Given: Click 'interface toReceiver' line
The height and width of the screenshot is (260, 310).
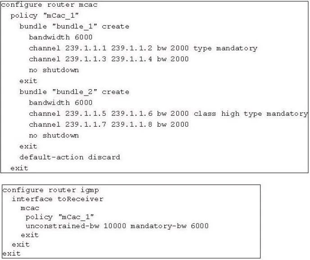Looking at the screenshot, I should point(58,199).
